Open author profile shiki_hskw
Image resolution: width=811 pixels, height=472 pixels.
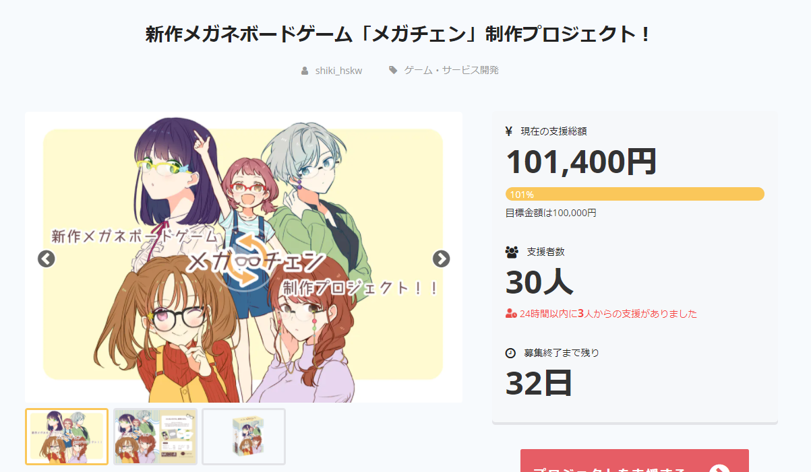coord(338,70)
